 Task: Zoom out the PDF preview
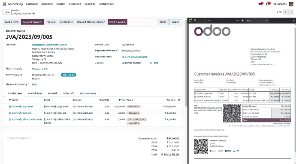tap(238, 21)
